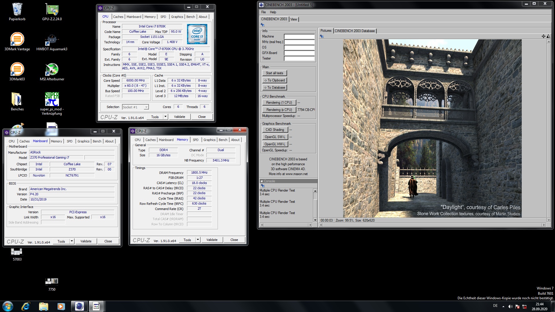The image size is (555, 312).
Task: Click the console horizontal scrollbar right arrow
Action: click(x=310, y=225)
